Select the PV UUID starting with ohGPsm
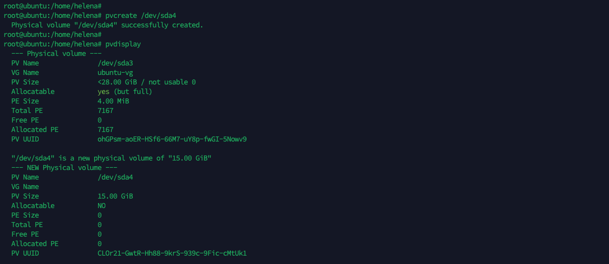 (x=172, y=139)
